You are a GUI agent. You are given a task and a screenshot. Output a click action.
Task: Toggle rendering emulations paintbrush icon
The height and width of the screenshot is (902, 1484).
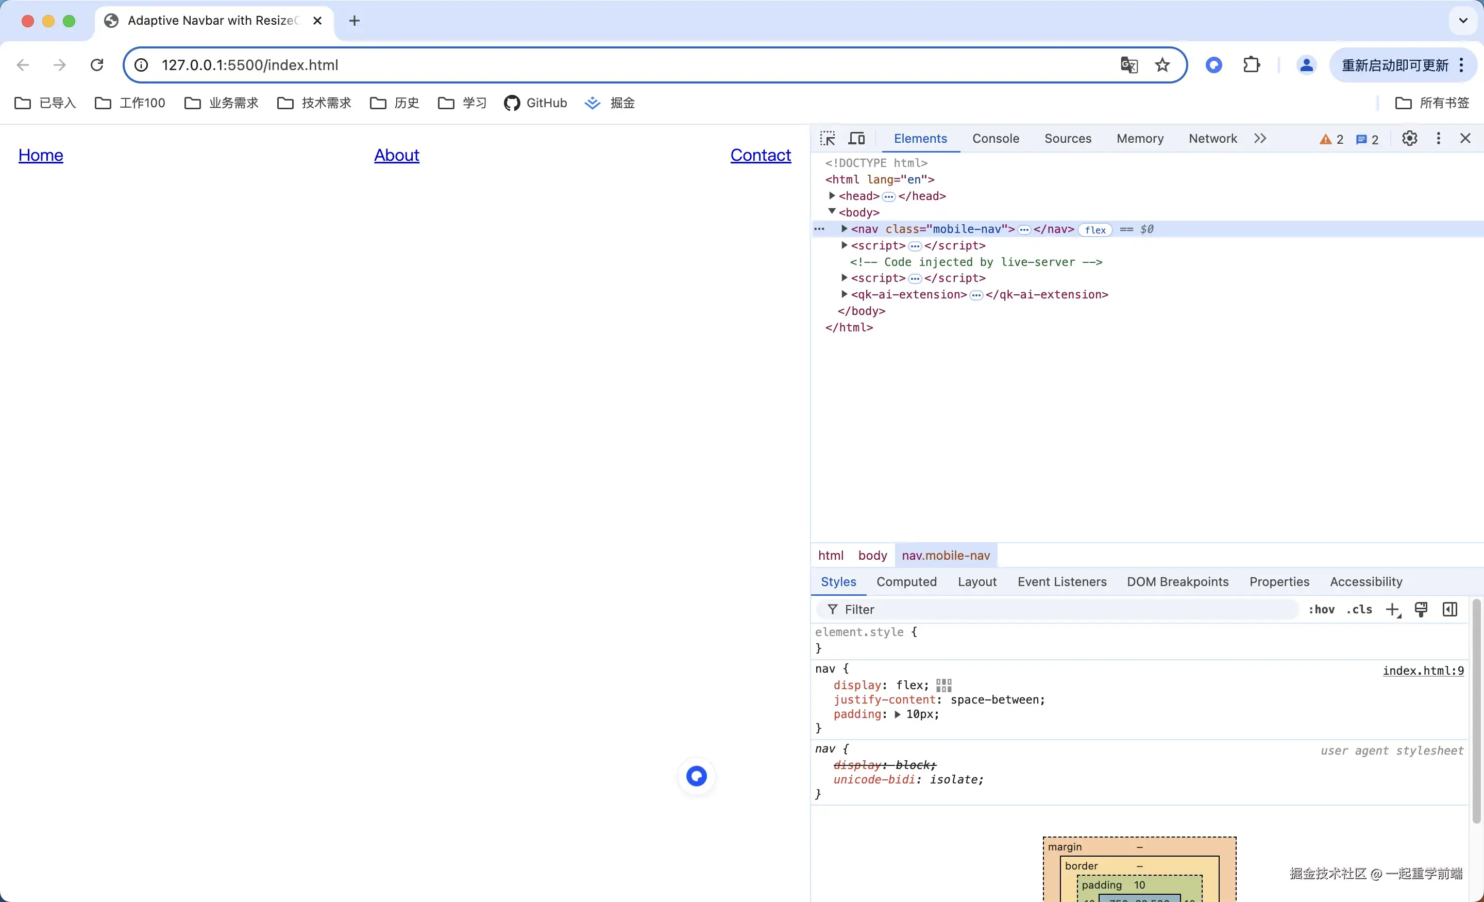1421,610
